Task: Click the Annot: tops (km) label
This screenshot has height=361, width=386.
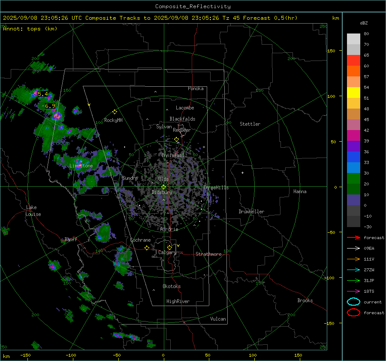Action: pos(30,29)
